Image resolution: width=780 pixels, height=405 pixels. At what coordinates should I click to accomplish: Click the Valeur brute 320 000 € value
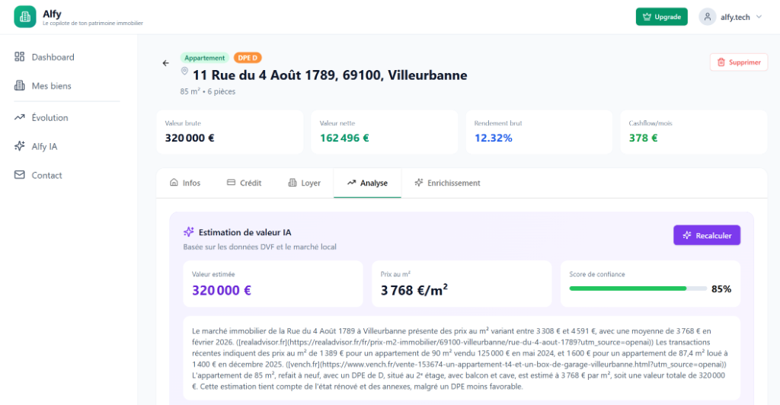tap(190, 138)
